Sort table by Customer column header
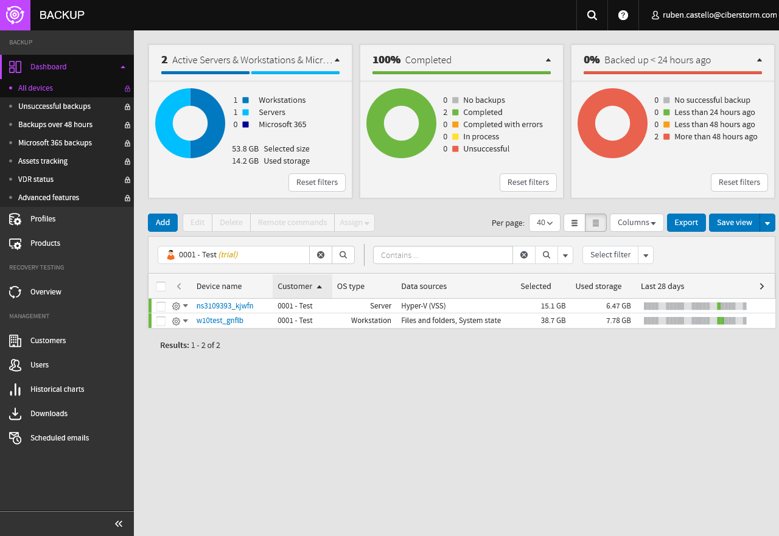This screenshot has height=536, width=779. (302, 287)
